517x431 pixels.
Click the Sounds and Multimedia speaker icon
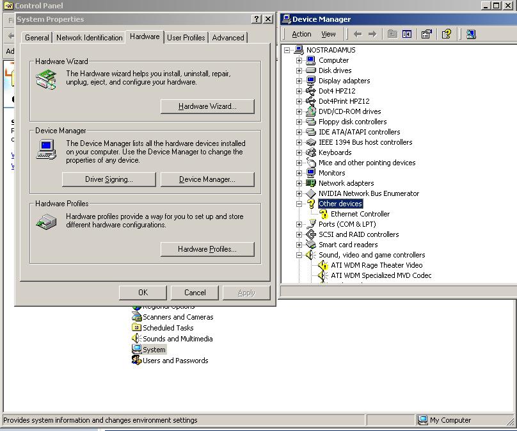click(136, 338)
